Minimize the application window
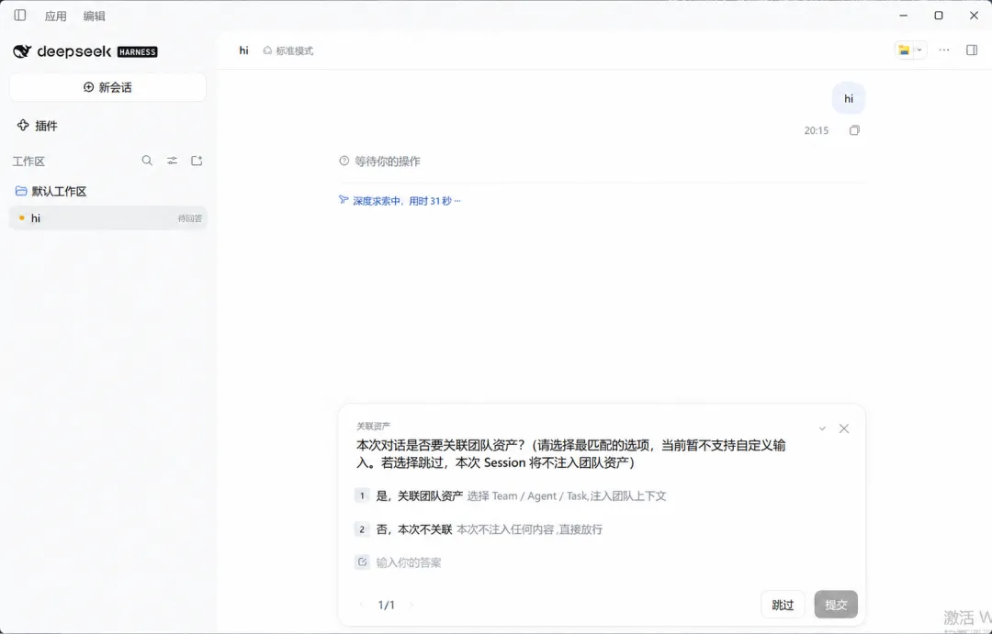The image size is (992, 634). (904, 16)
